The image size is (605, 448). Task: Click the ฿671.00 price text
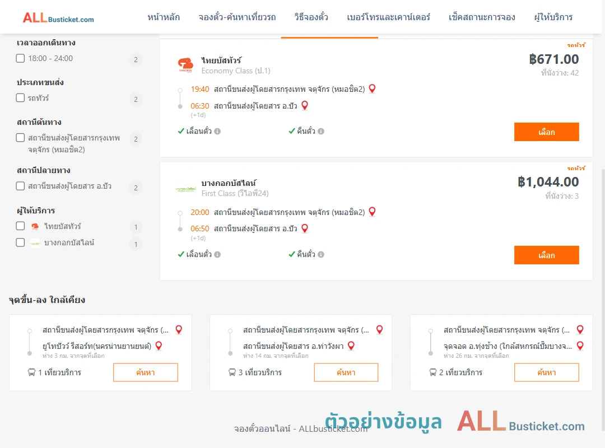coord(553,59)
